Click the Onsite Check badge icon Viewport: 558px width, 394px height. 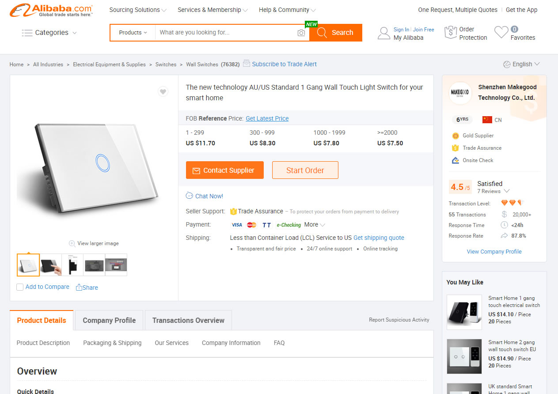tap(456, 160)
